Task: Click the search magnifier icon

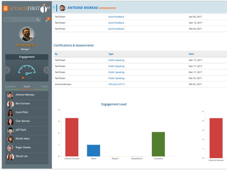Action: pos(38,20)
